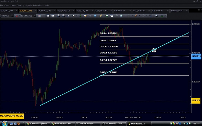The width and height of the screenshot is (202, 126).
Task: Select the white eraser tool
Action: [x=156, y=16]
